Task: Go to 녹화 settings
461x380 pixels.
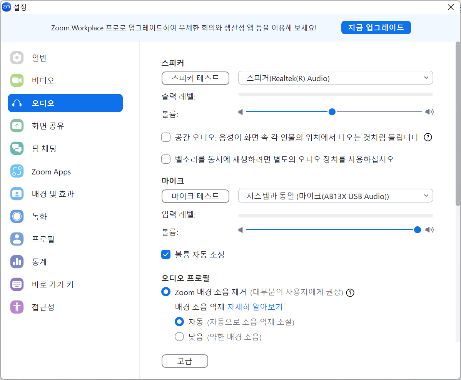Action: (65, 216)
